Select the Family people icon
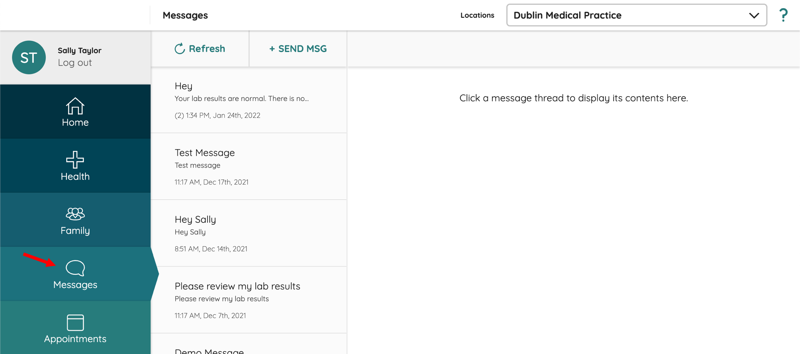The width and height of the screenshot is (800, 354). pyautogui.click(x=75, y=214)
